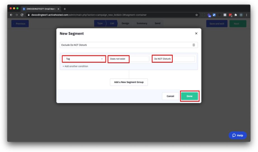The height and width of the screenshot is (152, 258).
Task: Click the red extension icon with badge
Action: [x=231, y=15]
